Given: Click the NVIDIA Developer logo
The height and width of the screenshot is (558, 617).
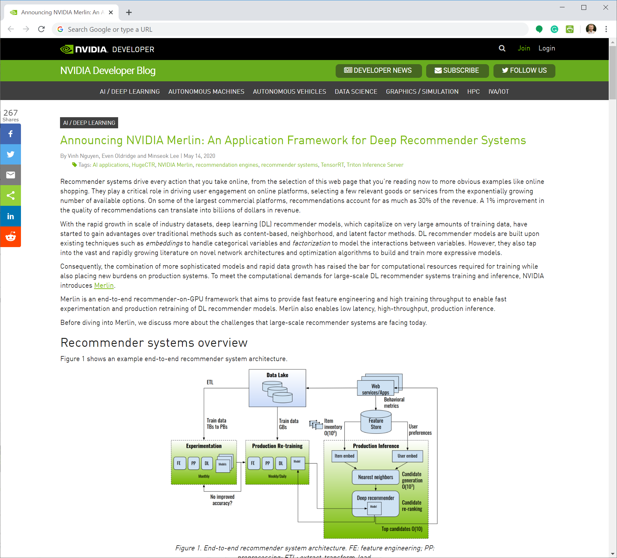Looking at the screenshot, I should point(84,49).
